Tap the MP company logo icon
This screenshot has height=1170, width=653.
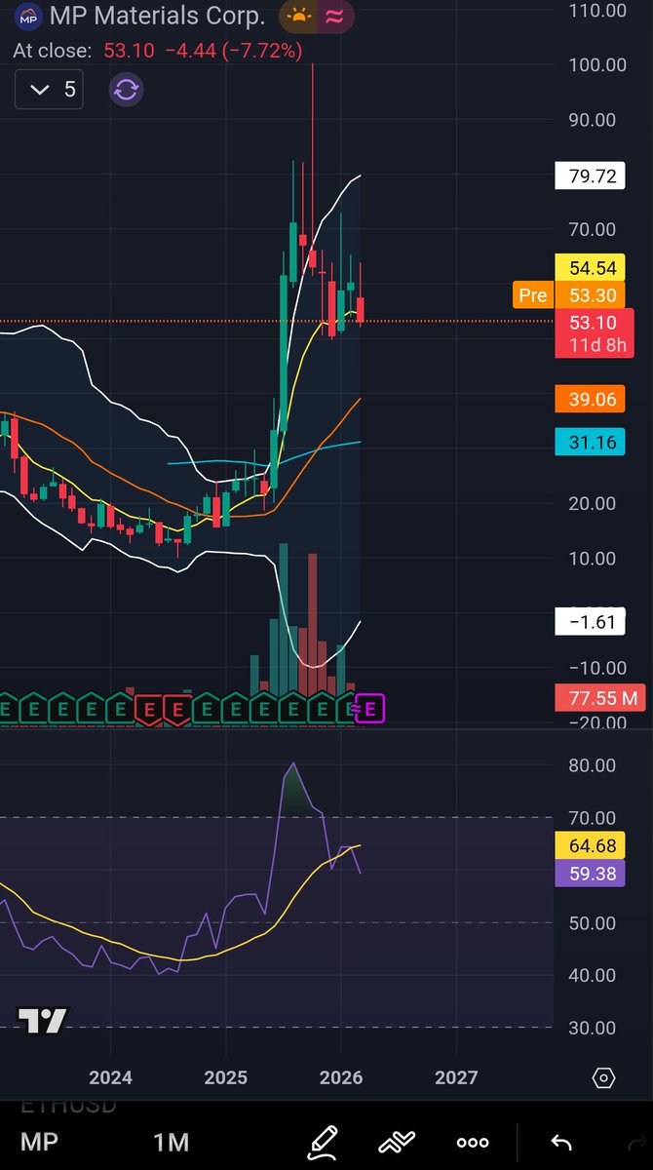[x=31, y=17]
